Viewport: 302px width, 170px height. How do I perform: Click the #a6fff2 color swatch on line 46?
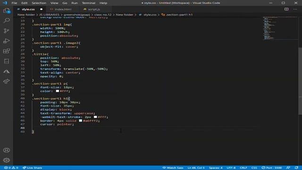tap(81, 121)
